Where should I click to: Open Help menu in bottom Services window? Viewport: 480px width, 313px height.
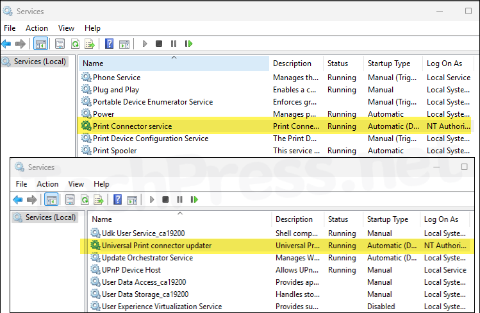101,184
